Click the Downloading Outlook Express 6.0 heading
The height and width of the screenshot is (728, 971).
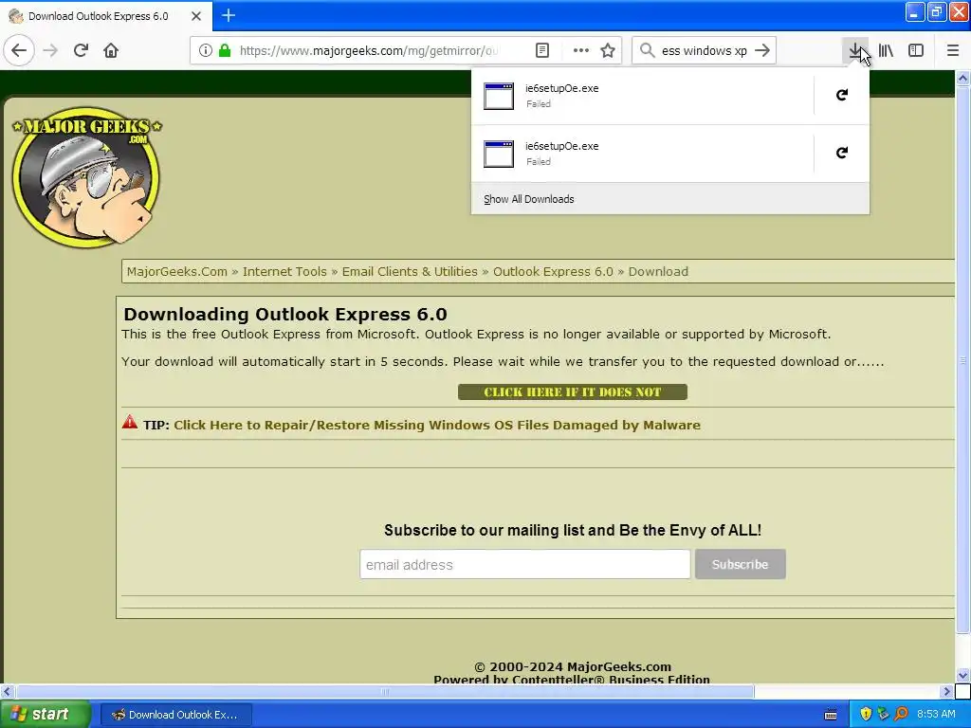coord(284,314)
